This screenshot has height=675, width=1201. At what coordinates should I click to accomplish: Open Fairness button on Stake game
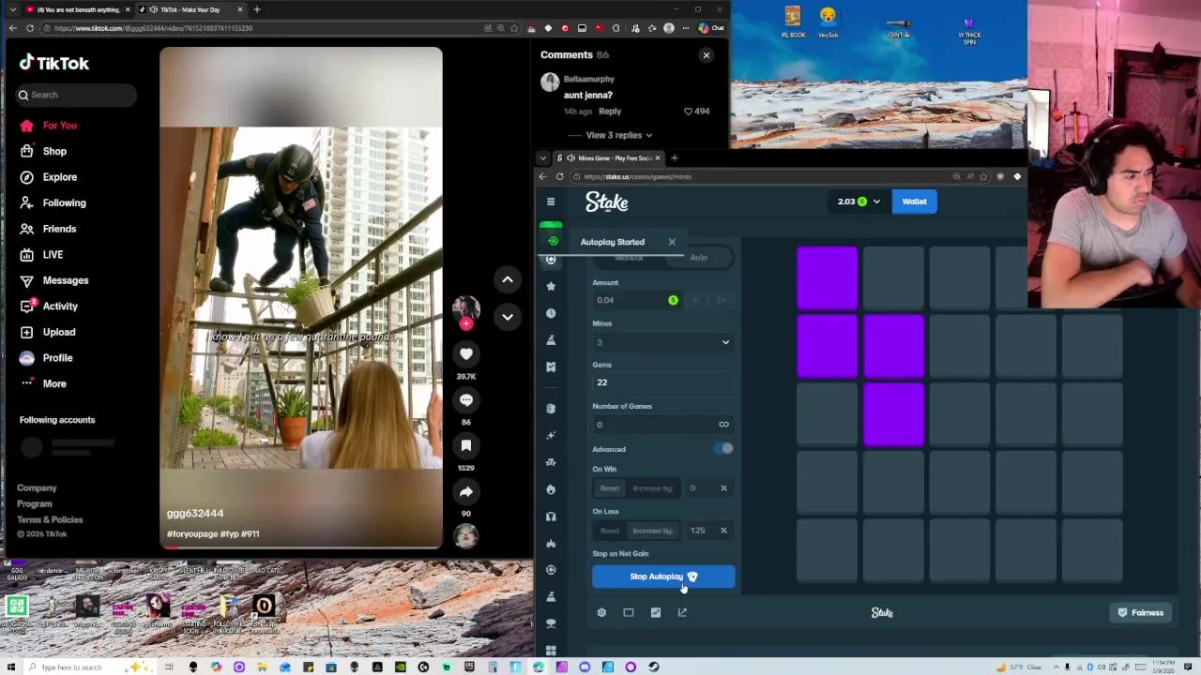tap(1140, 612)
